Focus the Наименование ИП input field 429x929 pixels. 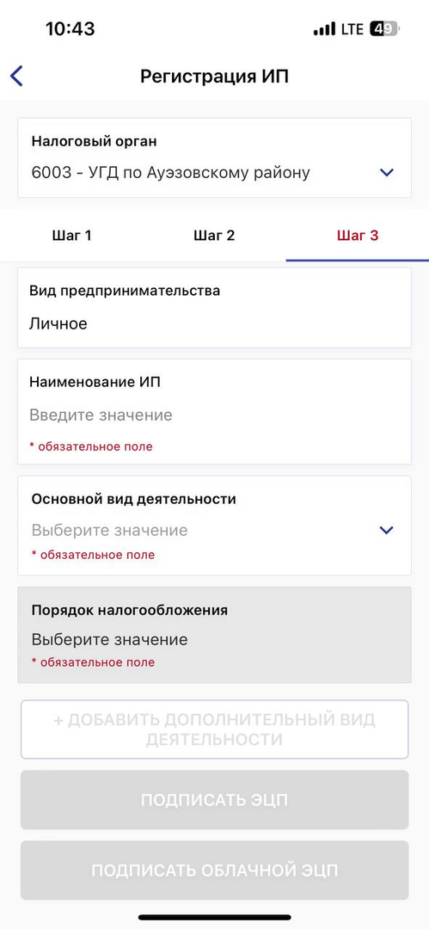tap(215, 412)
